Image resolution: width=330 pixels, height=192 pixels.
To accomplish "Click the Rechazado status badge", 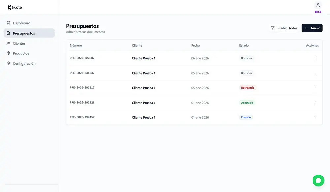I will coord(247,88).
